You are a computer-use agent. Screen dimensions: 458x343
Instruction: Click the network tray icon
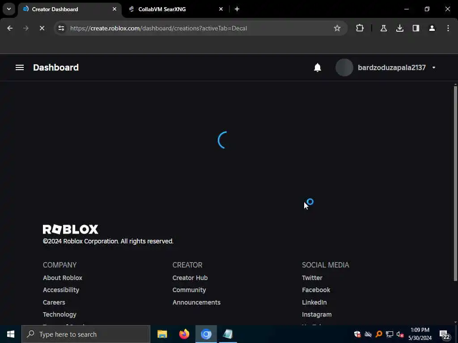coord(390,334)
